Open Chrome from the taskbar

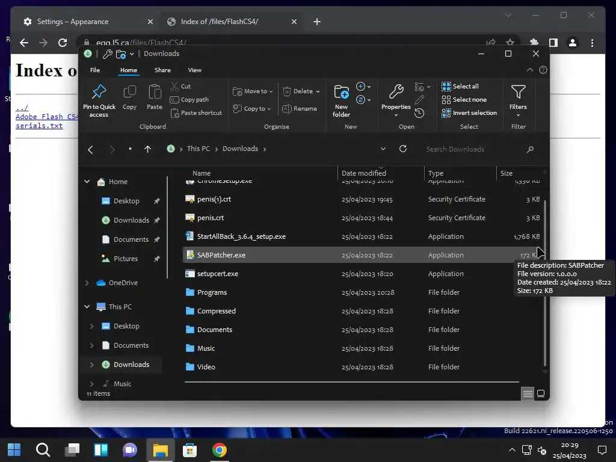tap(220, 450)
